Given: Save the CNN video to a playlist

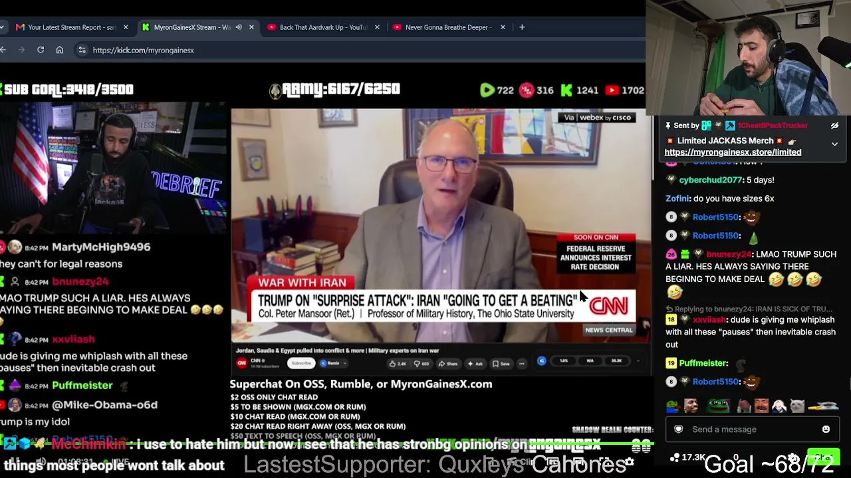Looking at the screenshot, I should click(501, 363).
